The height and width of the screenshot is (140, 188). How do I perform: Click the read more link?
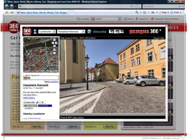(29, 98)
